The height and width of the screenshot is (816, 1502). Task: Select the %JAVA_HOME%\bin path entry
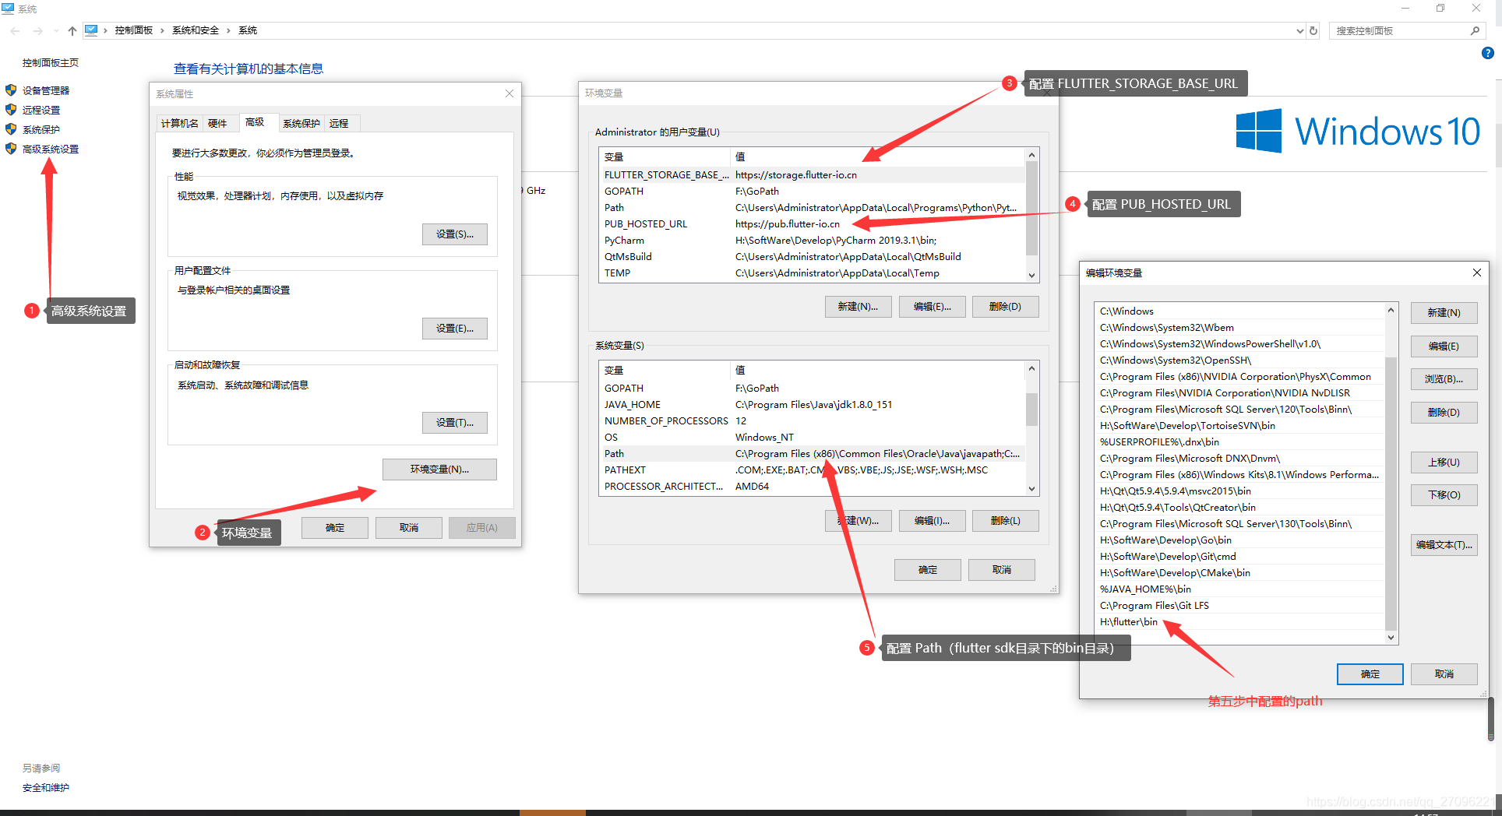(x=1240, y=589)
